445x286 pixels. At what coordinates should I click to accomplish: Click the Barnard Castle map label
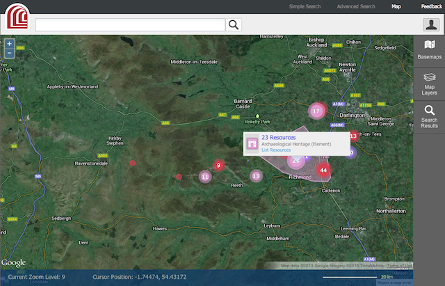coord(243,104)
